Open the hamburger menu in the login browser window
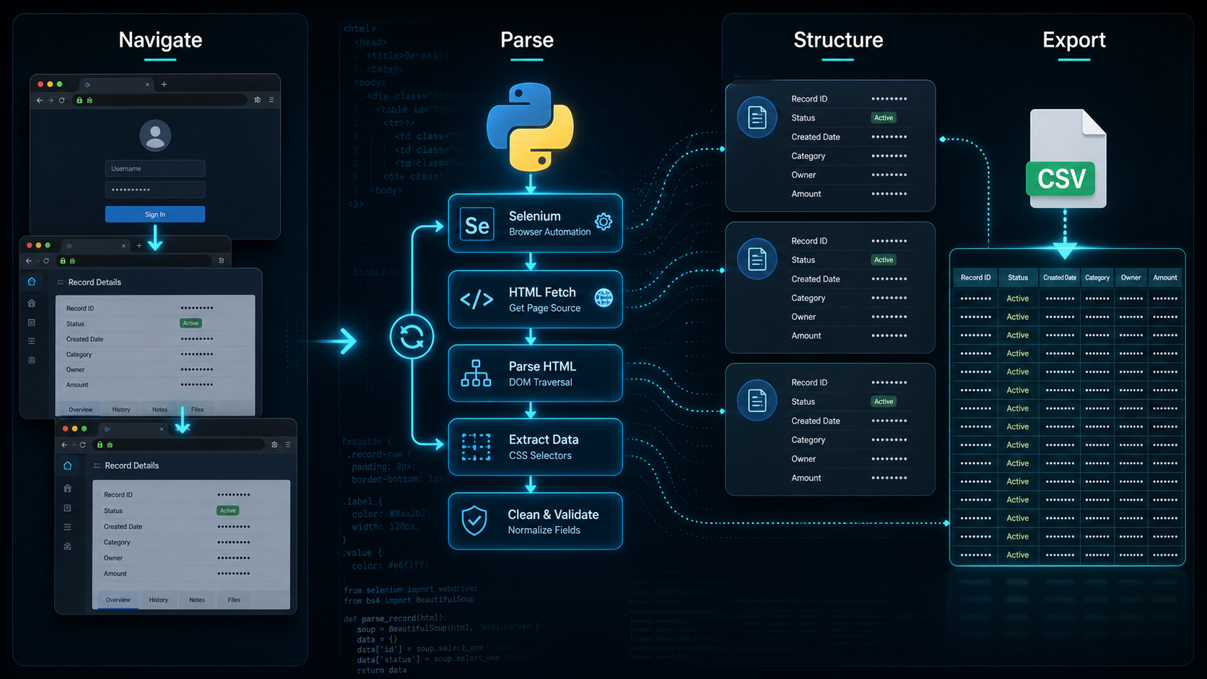 pyautogui.click(x=271, y=100)
